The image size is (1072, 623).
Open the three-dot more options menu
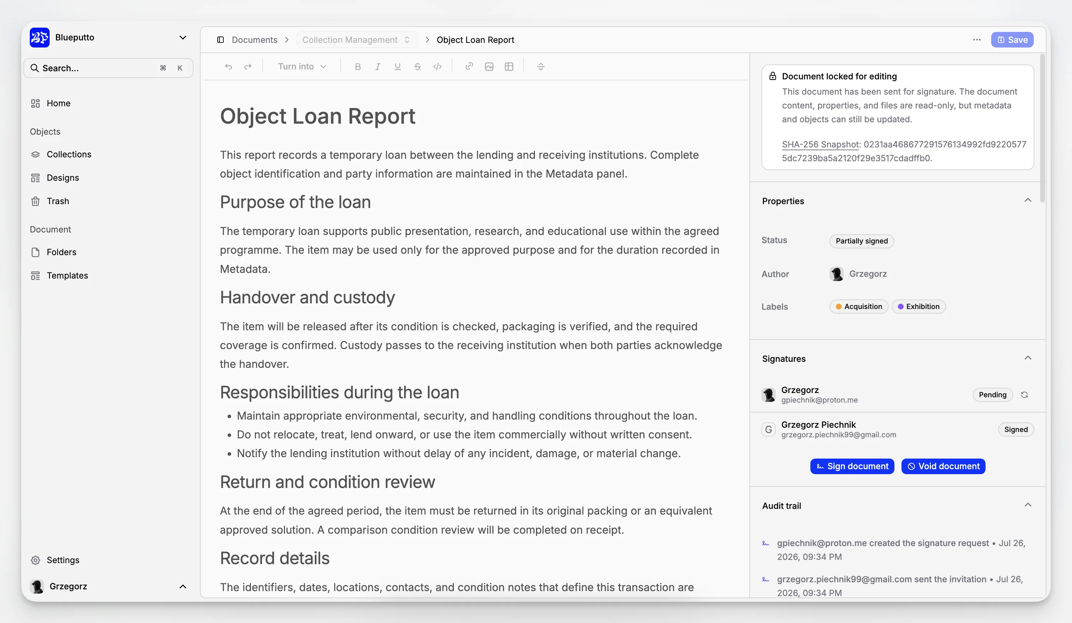coord(977,40)
